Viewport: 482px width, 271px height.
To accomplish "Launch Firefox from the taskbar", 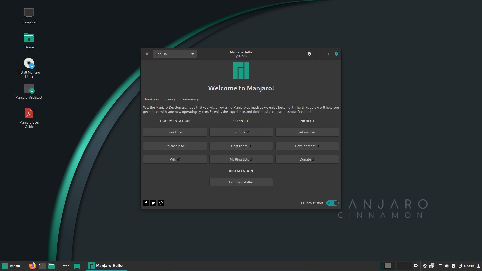I will (x=32, y=266).
